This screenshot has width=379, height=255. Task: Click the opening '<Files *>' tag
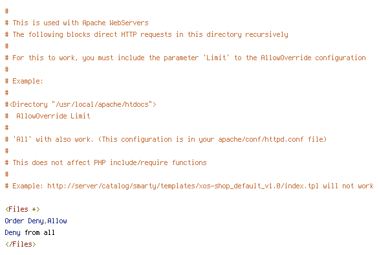pos(23,209)
